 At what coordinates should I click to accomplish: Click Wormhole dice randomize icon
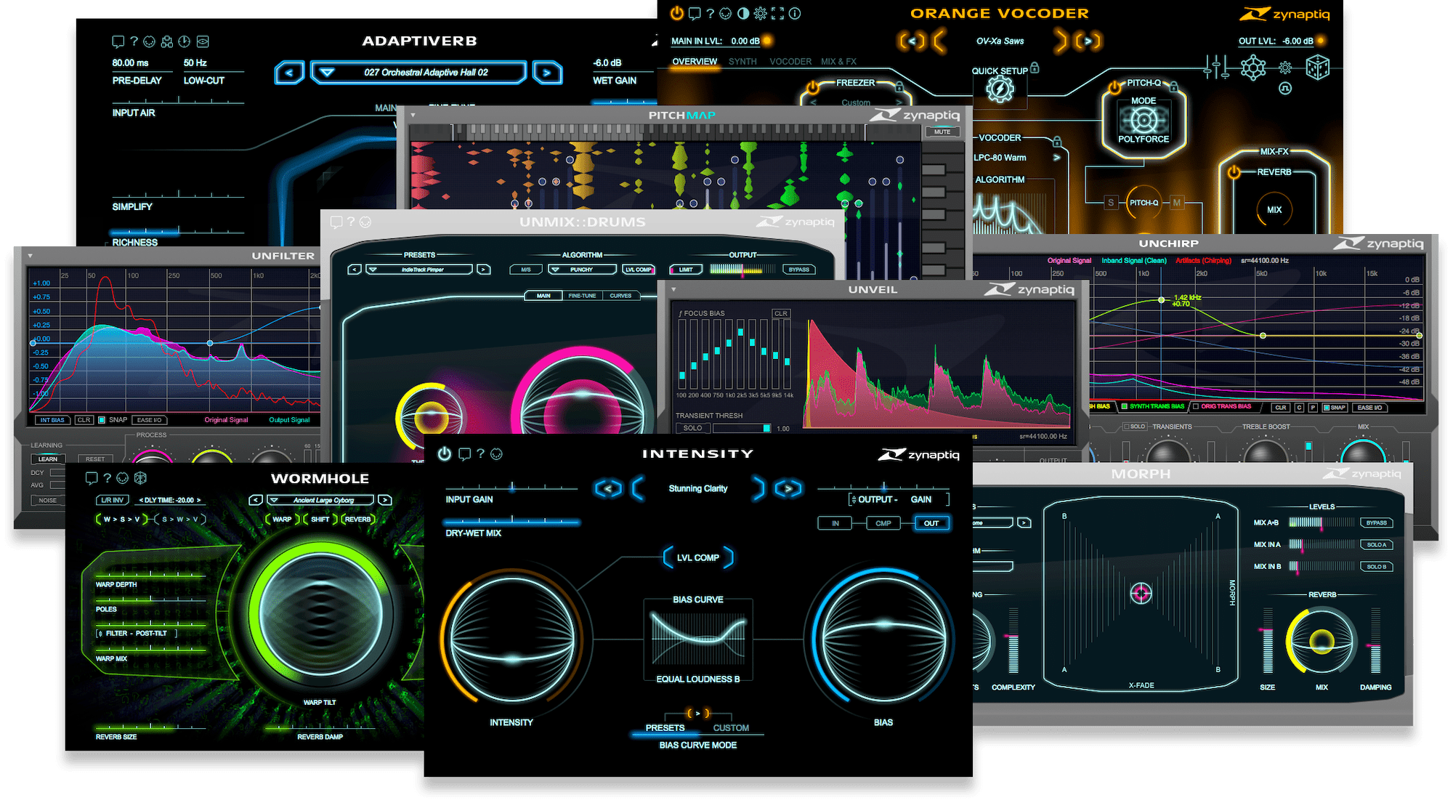tap(140, 478)
